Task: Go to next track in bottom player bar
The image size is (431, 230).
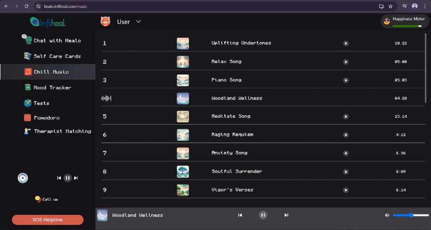Action: [x=286, y=215]
